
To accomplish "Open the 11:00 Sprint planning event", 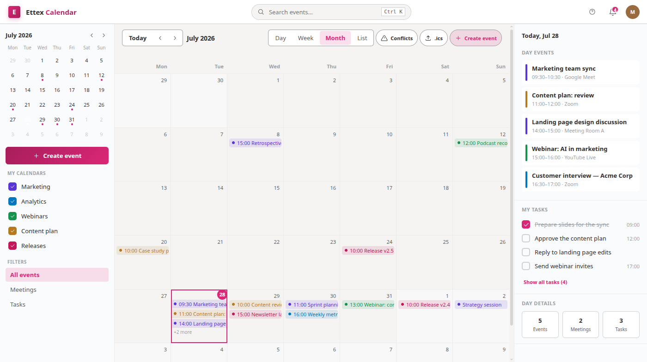I will 312,305.
